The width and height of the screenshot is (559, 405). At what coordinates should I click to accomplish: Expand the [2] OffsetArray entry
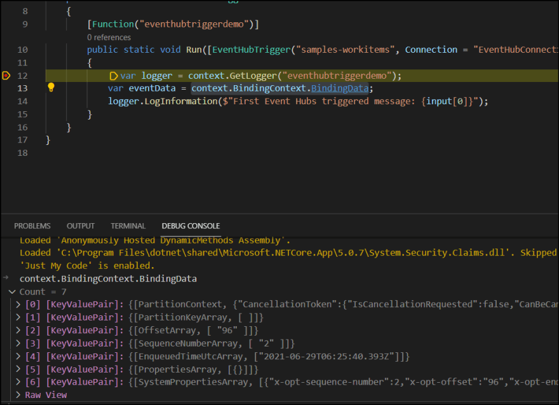18,331
